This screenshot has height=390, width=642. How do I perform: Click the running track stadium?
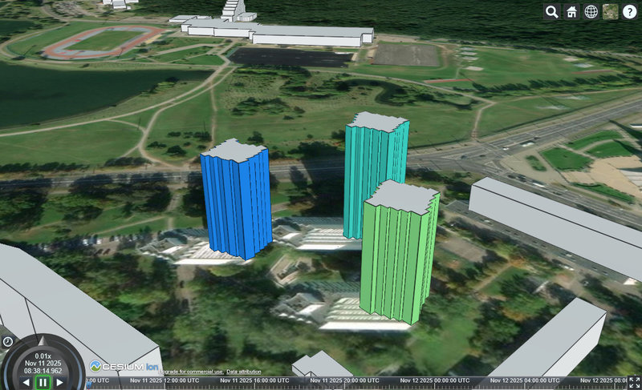click(103, 40)
